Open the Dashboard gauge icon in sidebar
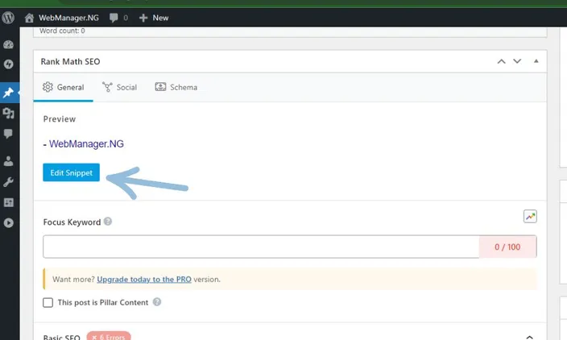Viewport: 567px width, 340px height. tap(8, 44)
